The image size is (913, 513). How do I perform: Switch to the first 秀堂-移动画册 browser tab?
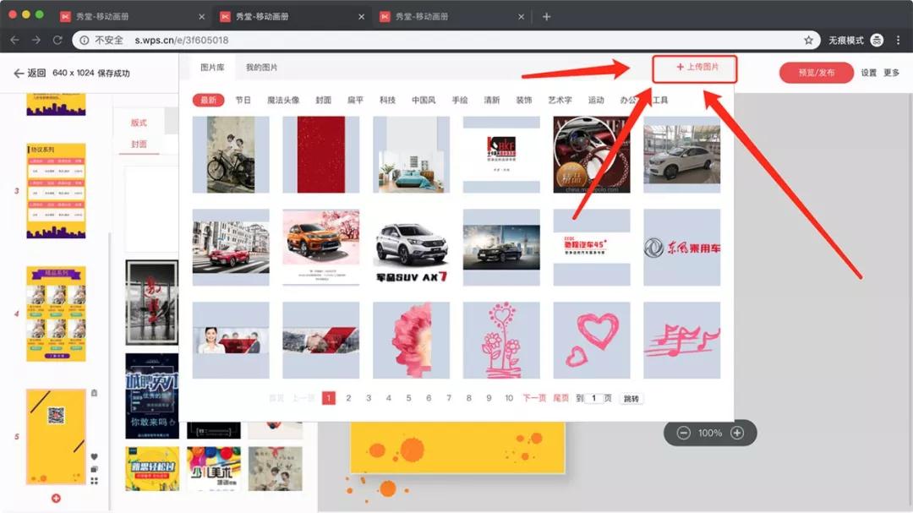tap(132, 17)
